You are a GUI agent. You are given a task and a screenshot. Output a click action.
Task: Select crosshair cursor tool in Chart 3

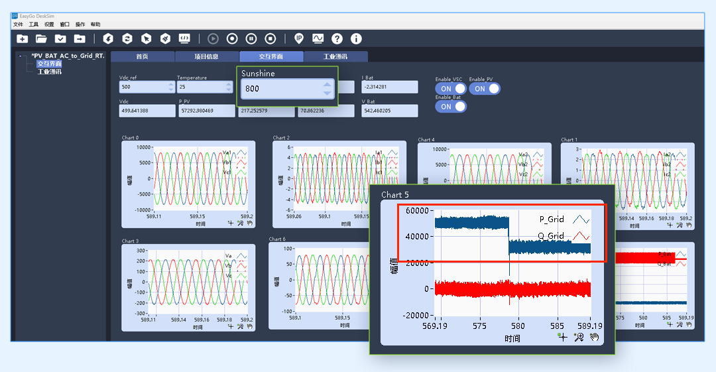point(231,326)
